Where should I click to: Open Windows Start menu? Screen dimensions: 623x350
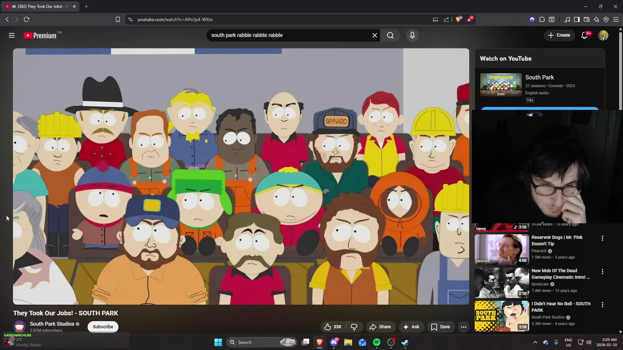click(x=218, y=342)
